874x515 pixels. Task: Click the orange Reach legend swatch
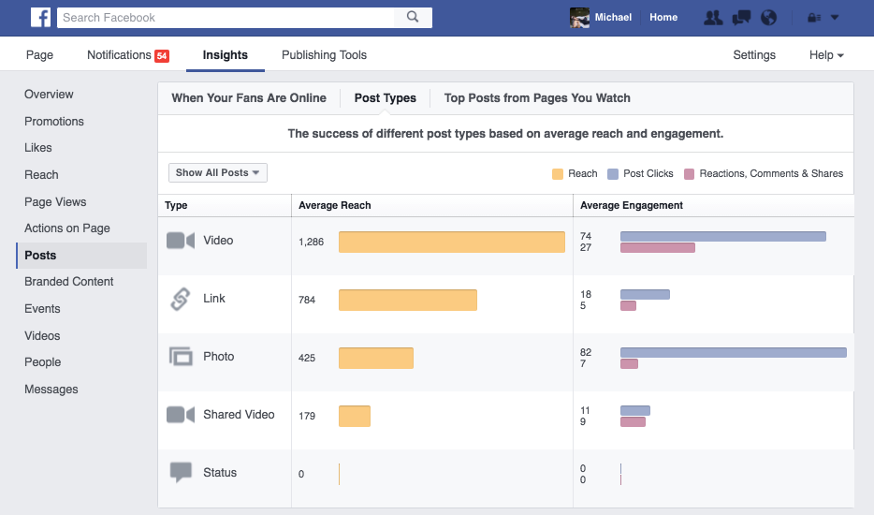pos(558,174)
